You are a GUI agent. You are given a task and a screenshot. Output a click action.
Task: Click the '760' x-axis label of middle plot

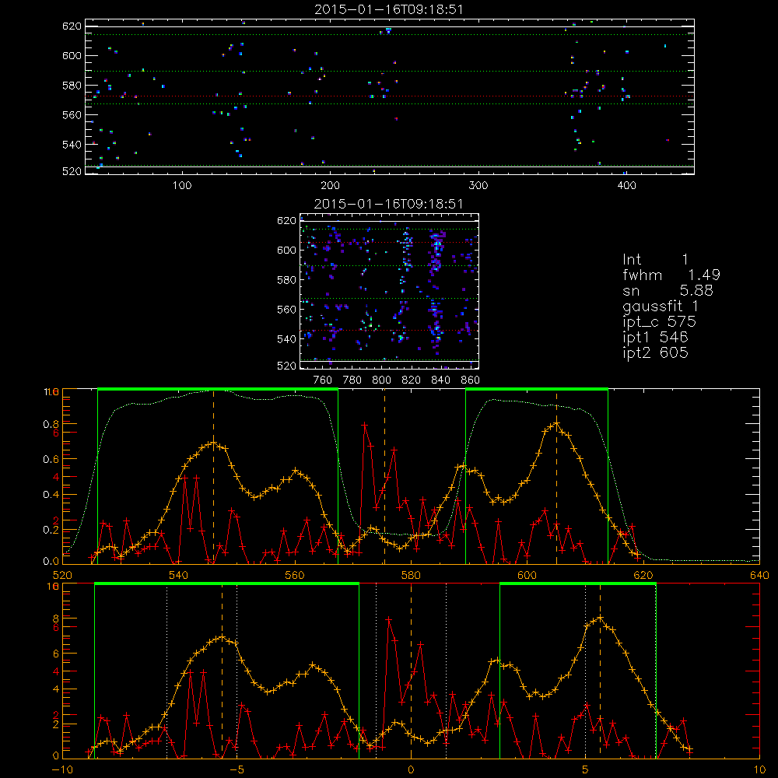pos(323,380)
